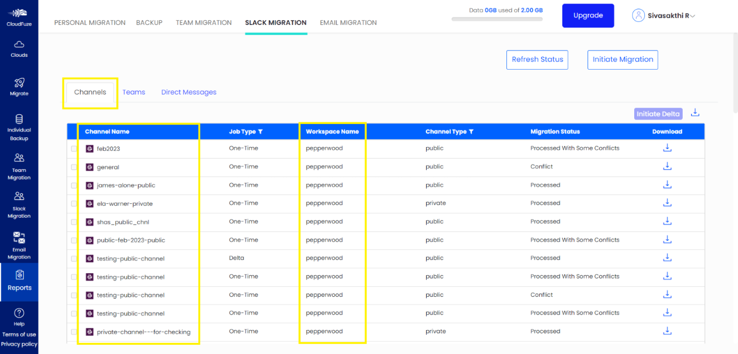Open Job Type column filter

[260, 132]
